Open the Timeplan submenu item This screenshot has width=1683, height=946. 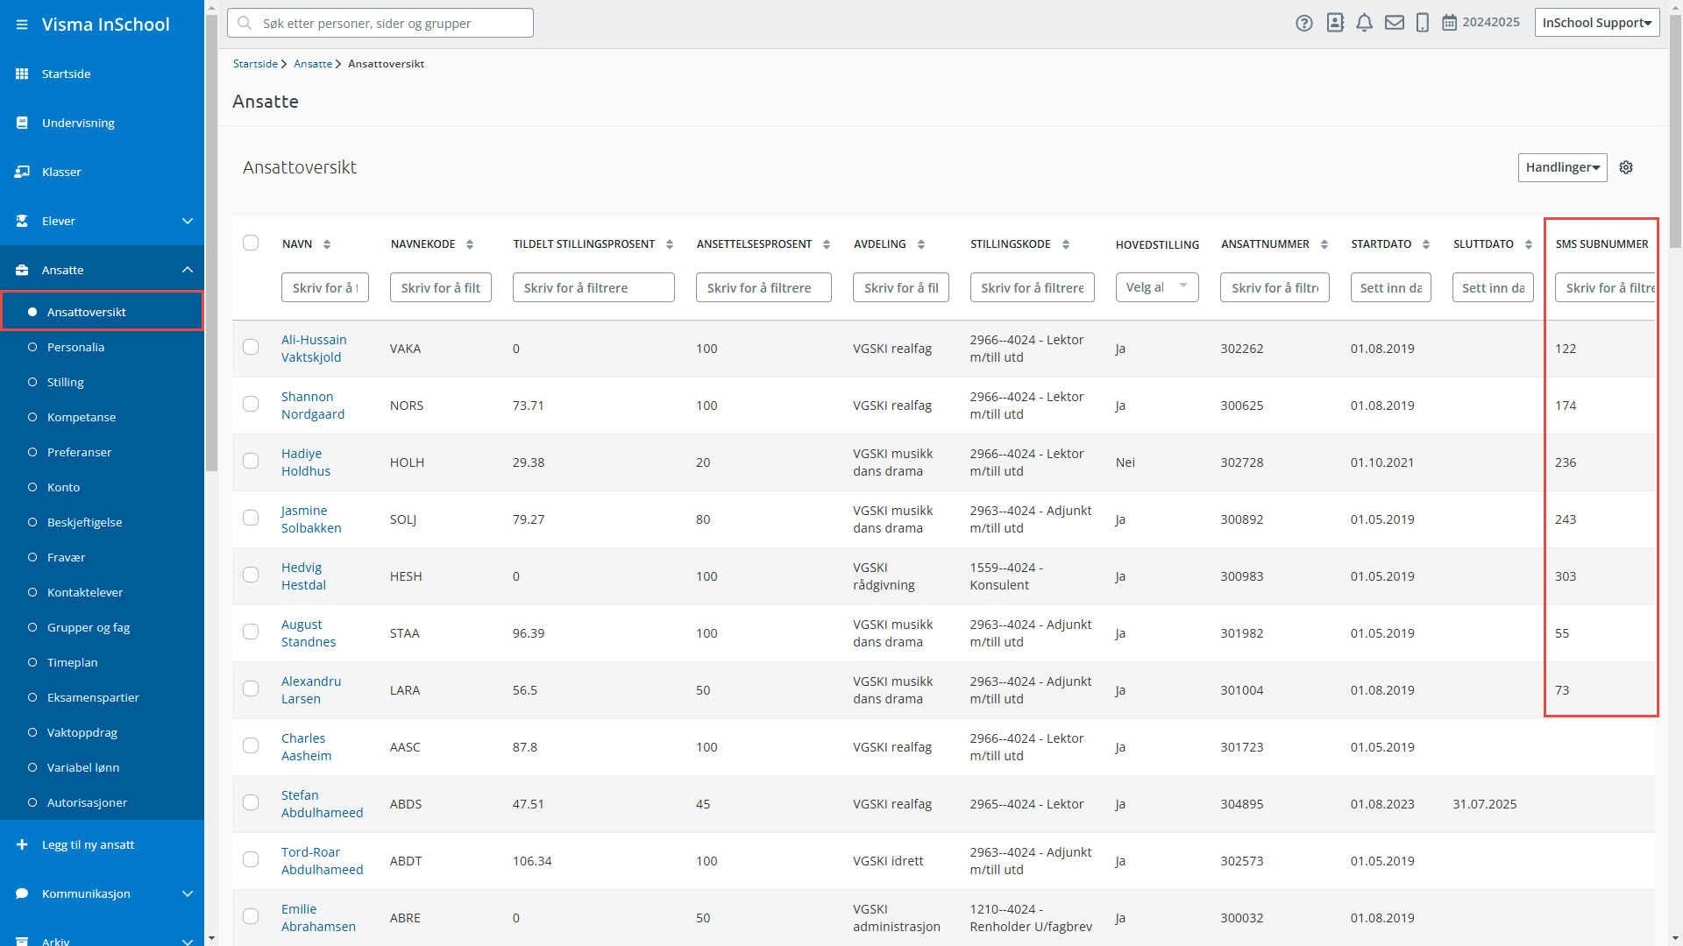(x=72, y=662)
